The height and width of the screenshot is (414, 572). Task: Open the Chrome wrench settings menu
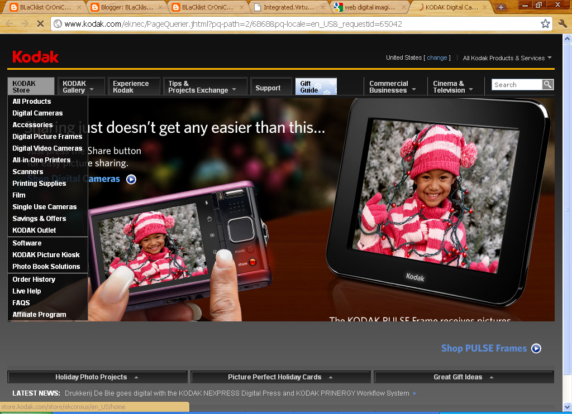(x=563, y=24)
